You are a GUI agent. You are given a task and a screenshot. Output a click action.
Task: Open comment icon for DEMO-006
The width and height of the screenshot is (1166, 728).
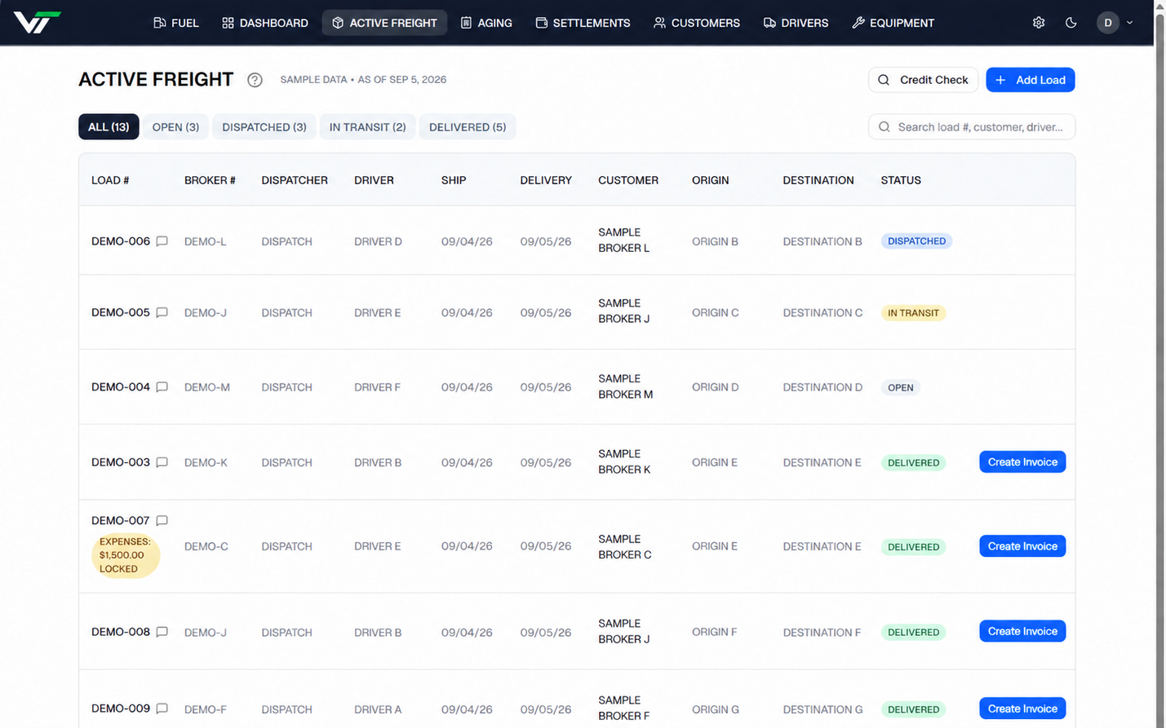click(x=162, y=241)
